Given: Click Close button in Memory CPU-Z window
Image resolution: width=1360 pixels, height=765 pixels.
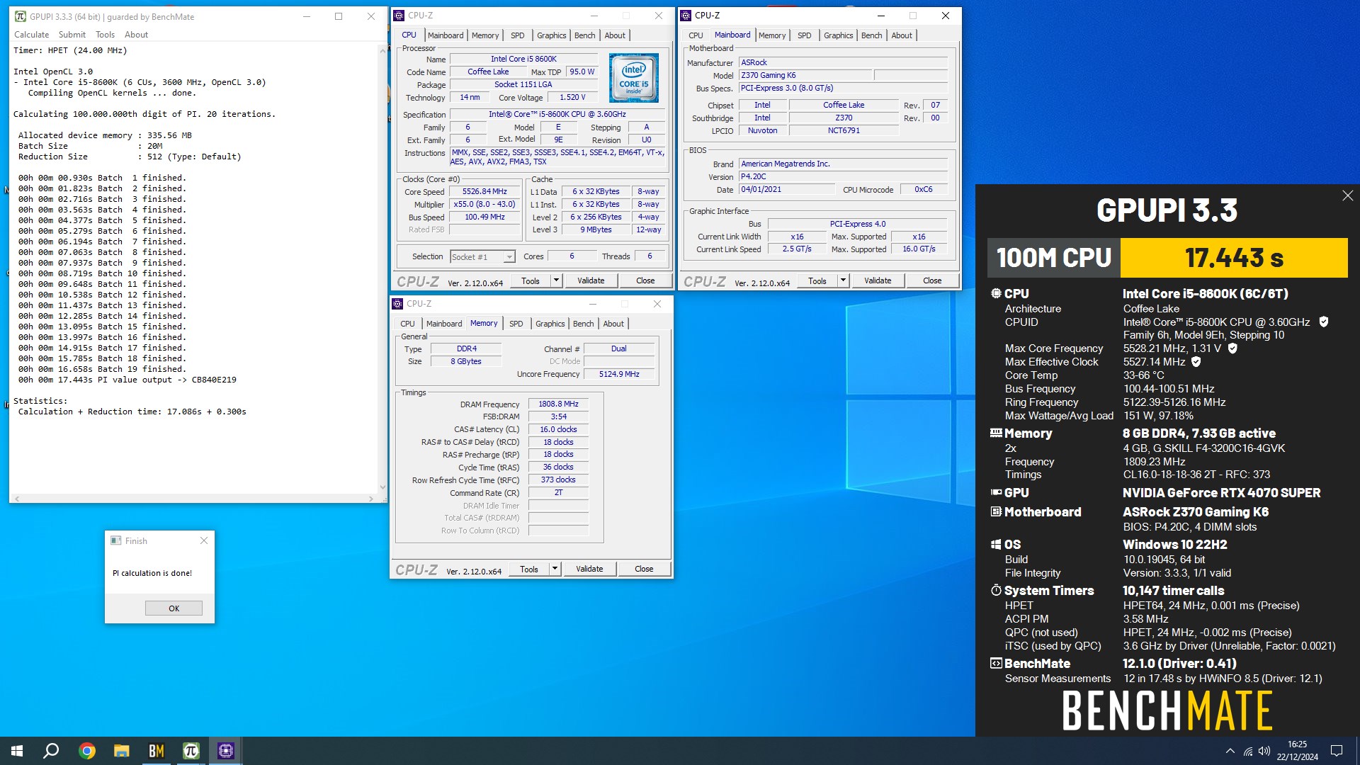Looking at the screenshot, I should coord(644,569).
